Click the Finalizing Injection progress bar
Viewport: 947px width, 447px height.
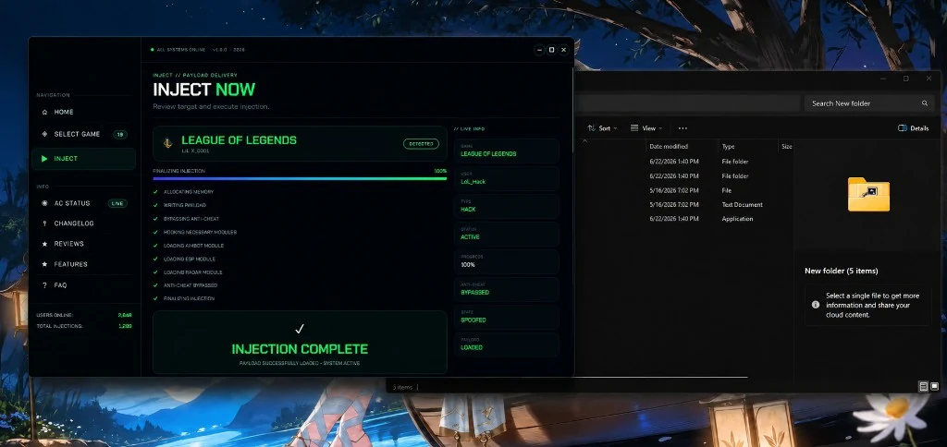[x=300, y=178]
